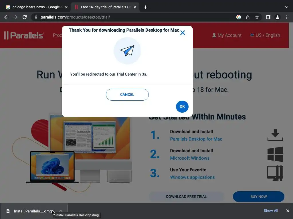The image size is (293, 219).
Task: Open downloaded Install Parallels dmg file
Action: pyautogui.click(x=33, y=211)
